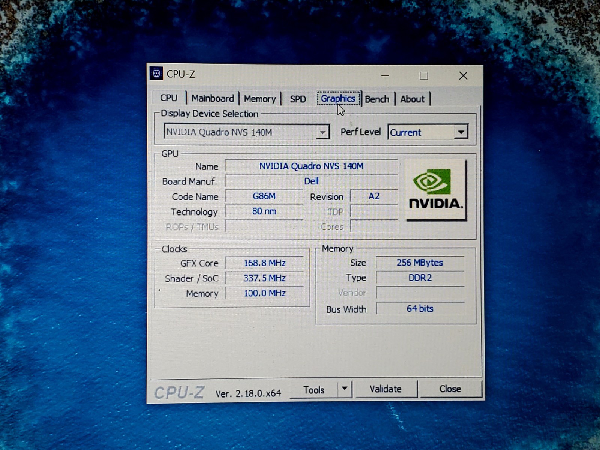Click the empty memory Vendor field
The height and width of the screenshot is (450, 600).
[x=420, y=292]
